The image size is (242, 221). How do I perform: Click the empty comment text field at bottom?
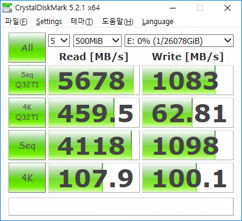pyautogui.click(x=121, y=207)
